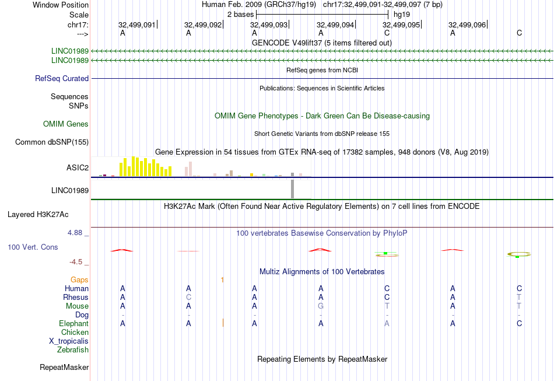
Task: Open Publications: Sequences in Scientific Articles title
Action: [322, 88]
